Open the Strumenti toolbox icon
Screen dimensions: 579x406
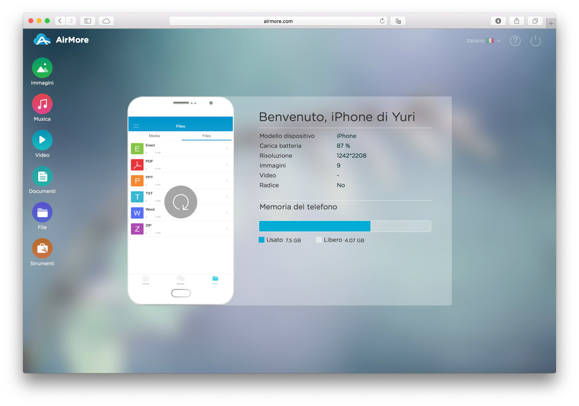point(42,249)
